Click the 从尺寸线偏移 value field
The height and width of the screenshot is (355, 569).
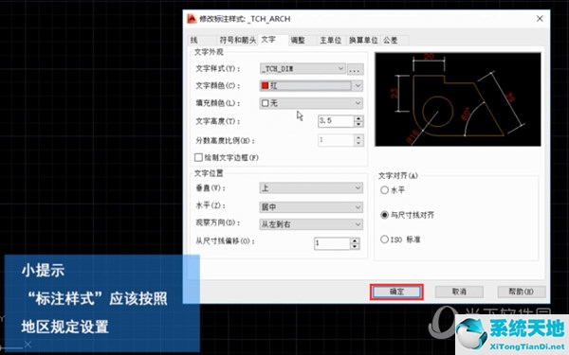[332, 243]
